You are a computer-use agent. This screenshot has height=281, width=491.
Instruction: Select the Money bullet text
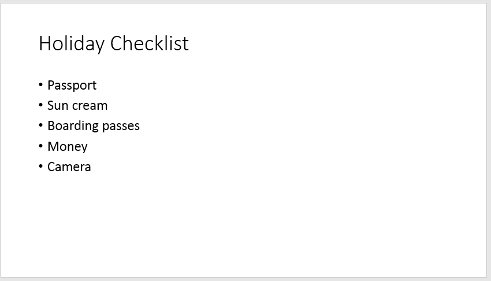(x=68, y=147)
